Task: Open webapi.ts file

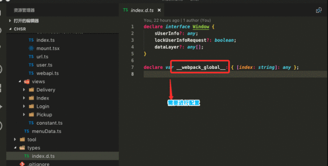Action: coord(48,73)
